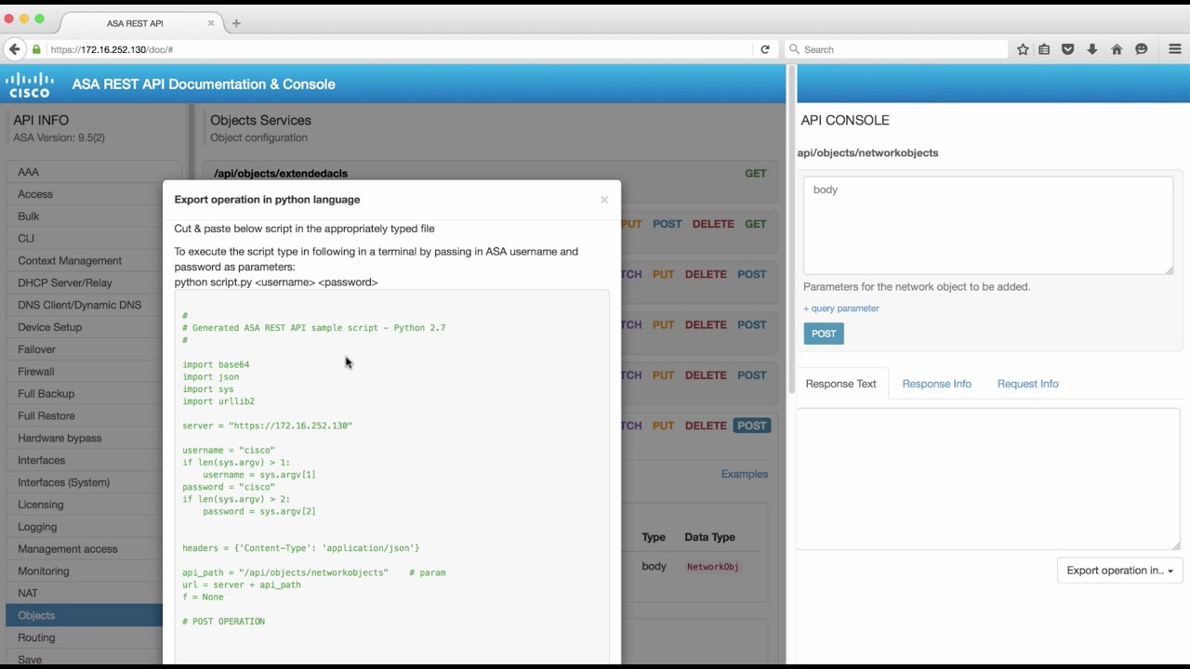Open CLI section in sidebar
Screen dimensions: 1190x669
click(x=84, y=239)
